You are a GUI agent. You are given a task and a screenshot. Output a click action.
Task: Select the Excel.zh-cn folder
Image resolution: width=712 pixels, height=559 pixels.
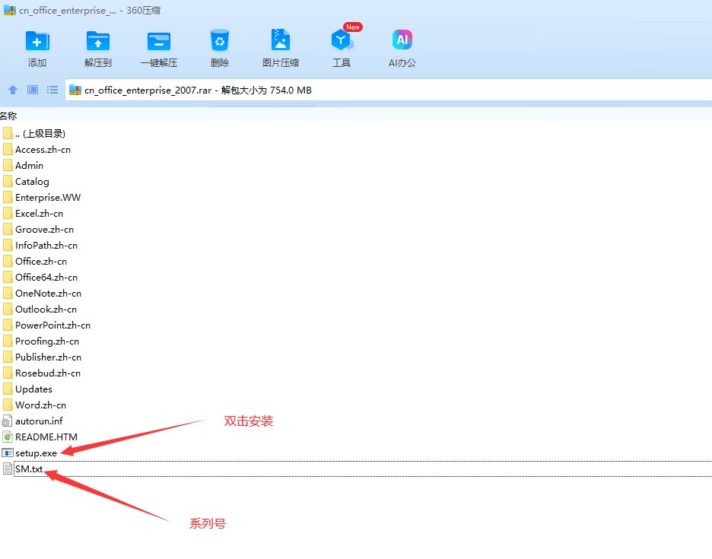coord(33,214)
